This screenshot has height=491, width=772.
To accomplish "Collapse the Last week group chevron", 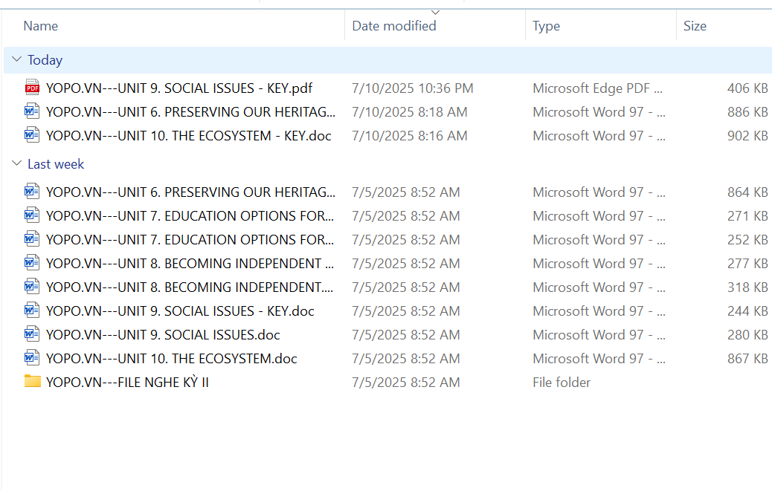I will point(16,164).
